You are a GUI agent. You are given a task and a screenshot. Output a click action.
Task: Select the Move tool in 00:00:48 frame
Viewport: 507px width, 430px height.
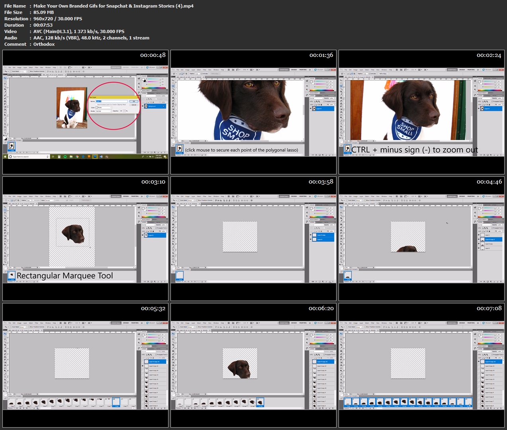coord(5,78)
